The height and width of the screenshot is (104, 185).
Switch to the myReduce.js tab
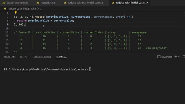pos(46,3)
